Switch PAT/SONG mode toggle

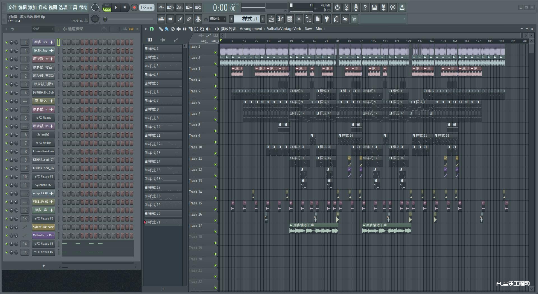tap(107, 8)
